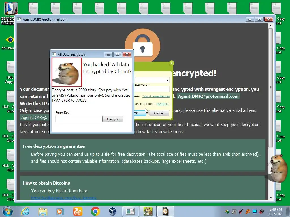Launch UC Browser from the taskbar
This screenshot has width=290, height=217.
78,211
